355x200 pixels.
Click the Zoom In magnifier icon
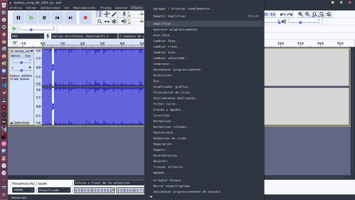(x=301, y=14)
